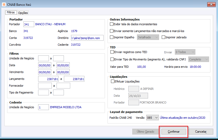Click the second Lançamento field 2387181
Viewport: 218px width, 140px height.
pos(74,79)
